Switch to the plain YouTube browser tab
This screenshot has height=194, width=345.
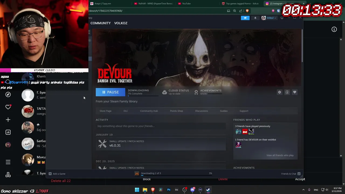click(197, 4)
